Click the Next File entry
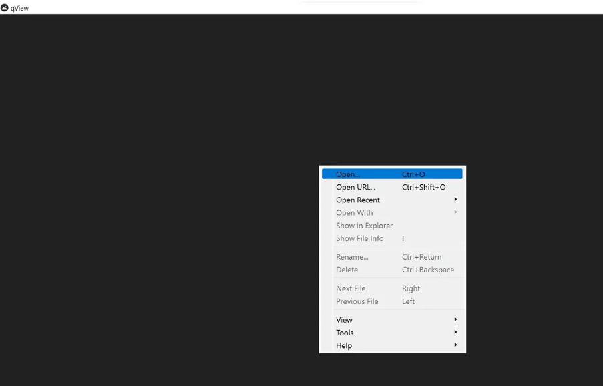Screen dimensions: 603x386 pos(392,288)
